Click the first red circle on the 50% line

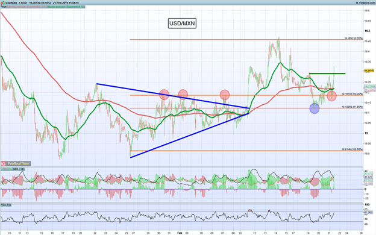[164, 95]
